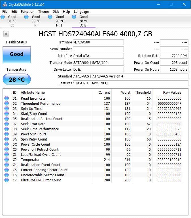Click status orb for UltraDMA CRC Error Count
The height and width of the screenshot is (218, 191).
point(7,180)
